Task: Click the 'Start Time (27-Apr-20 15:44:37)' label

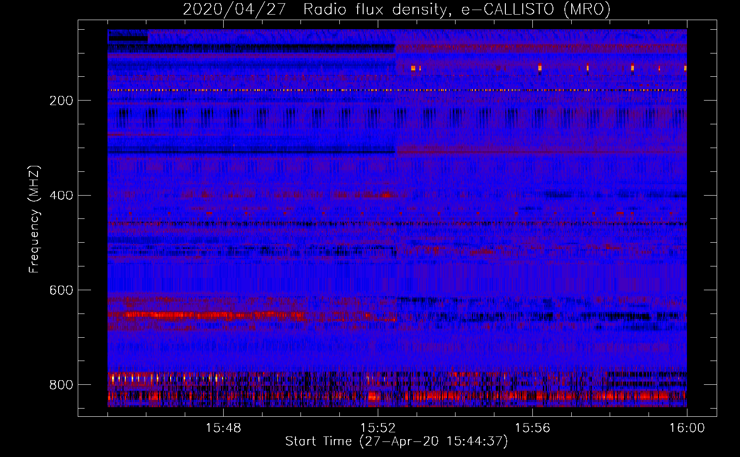Action: pyautogui.click(x=397, y=441)
